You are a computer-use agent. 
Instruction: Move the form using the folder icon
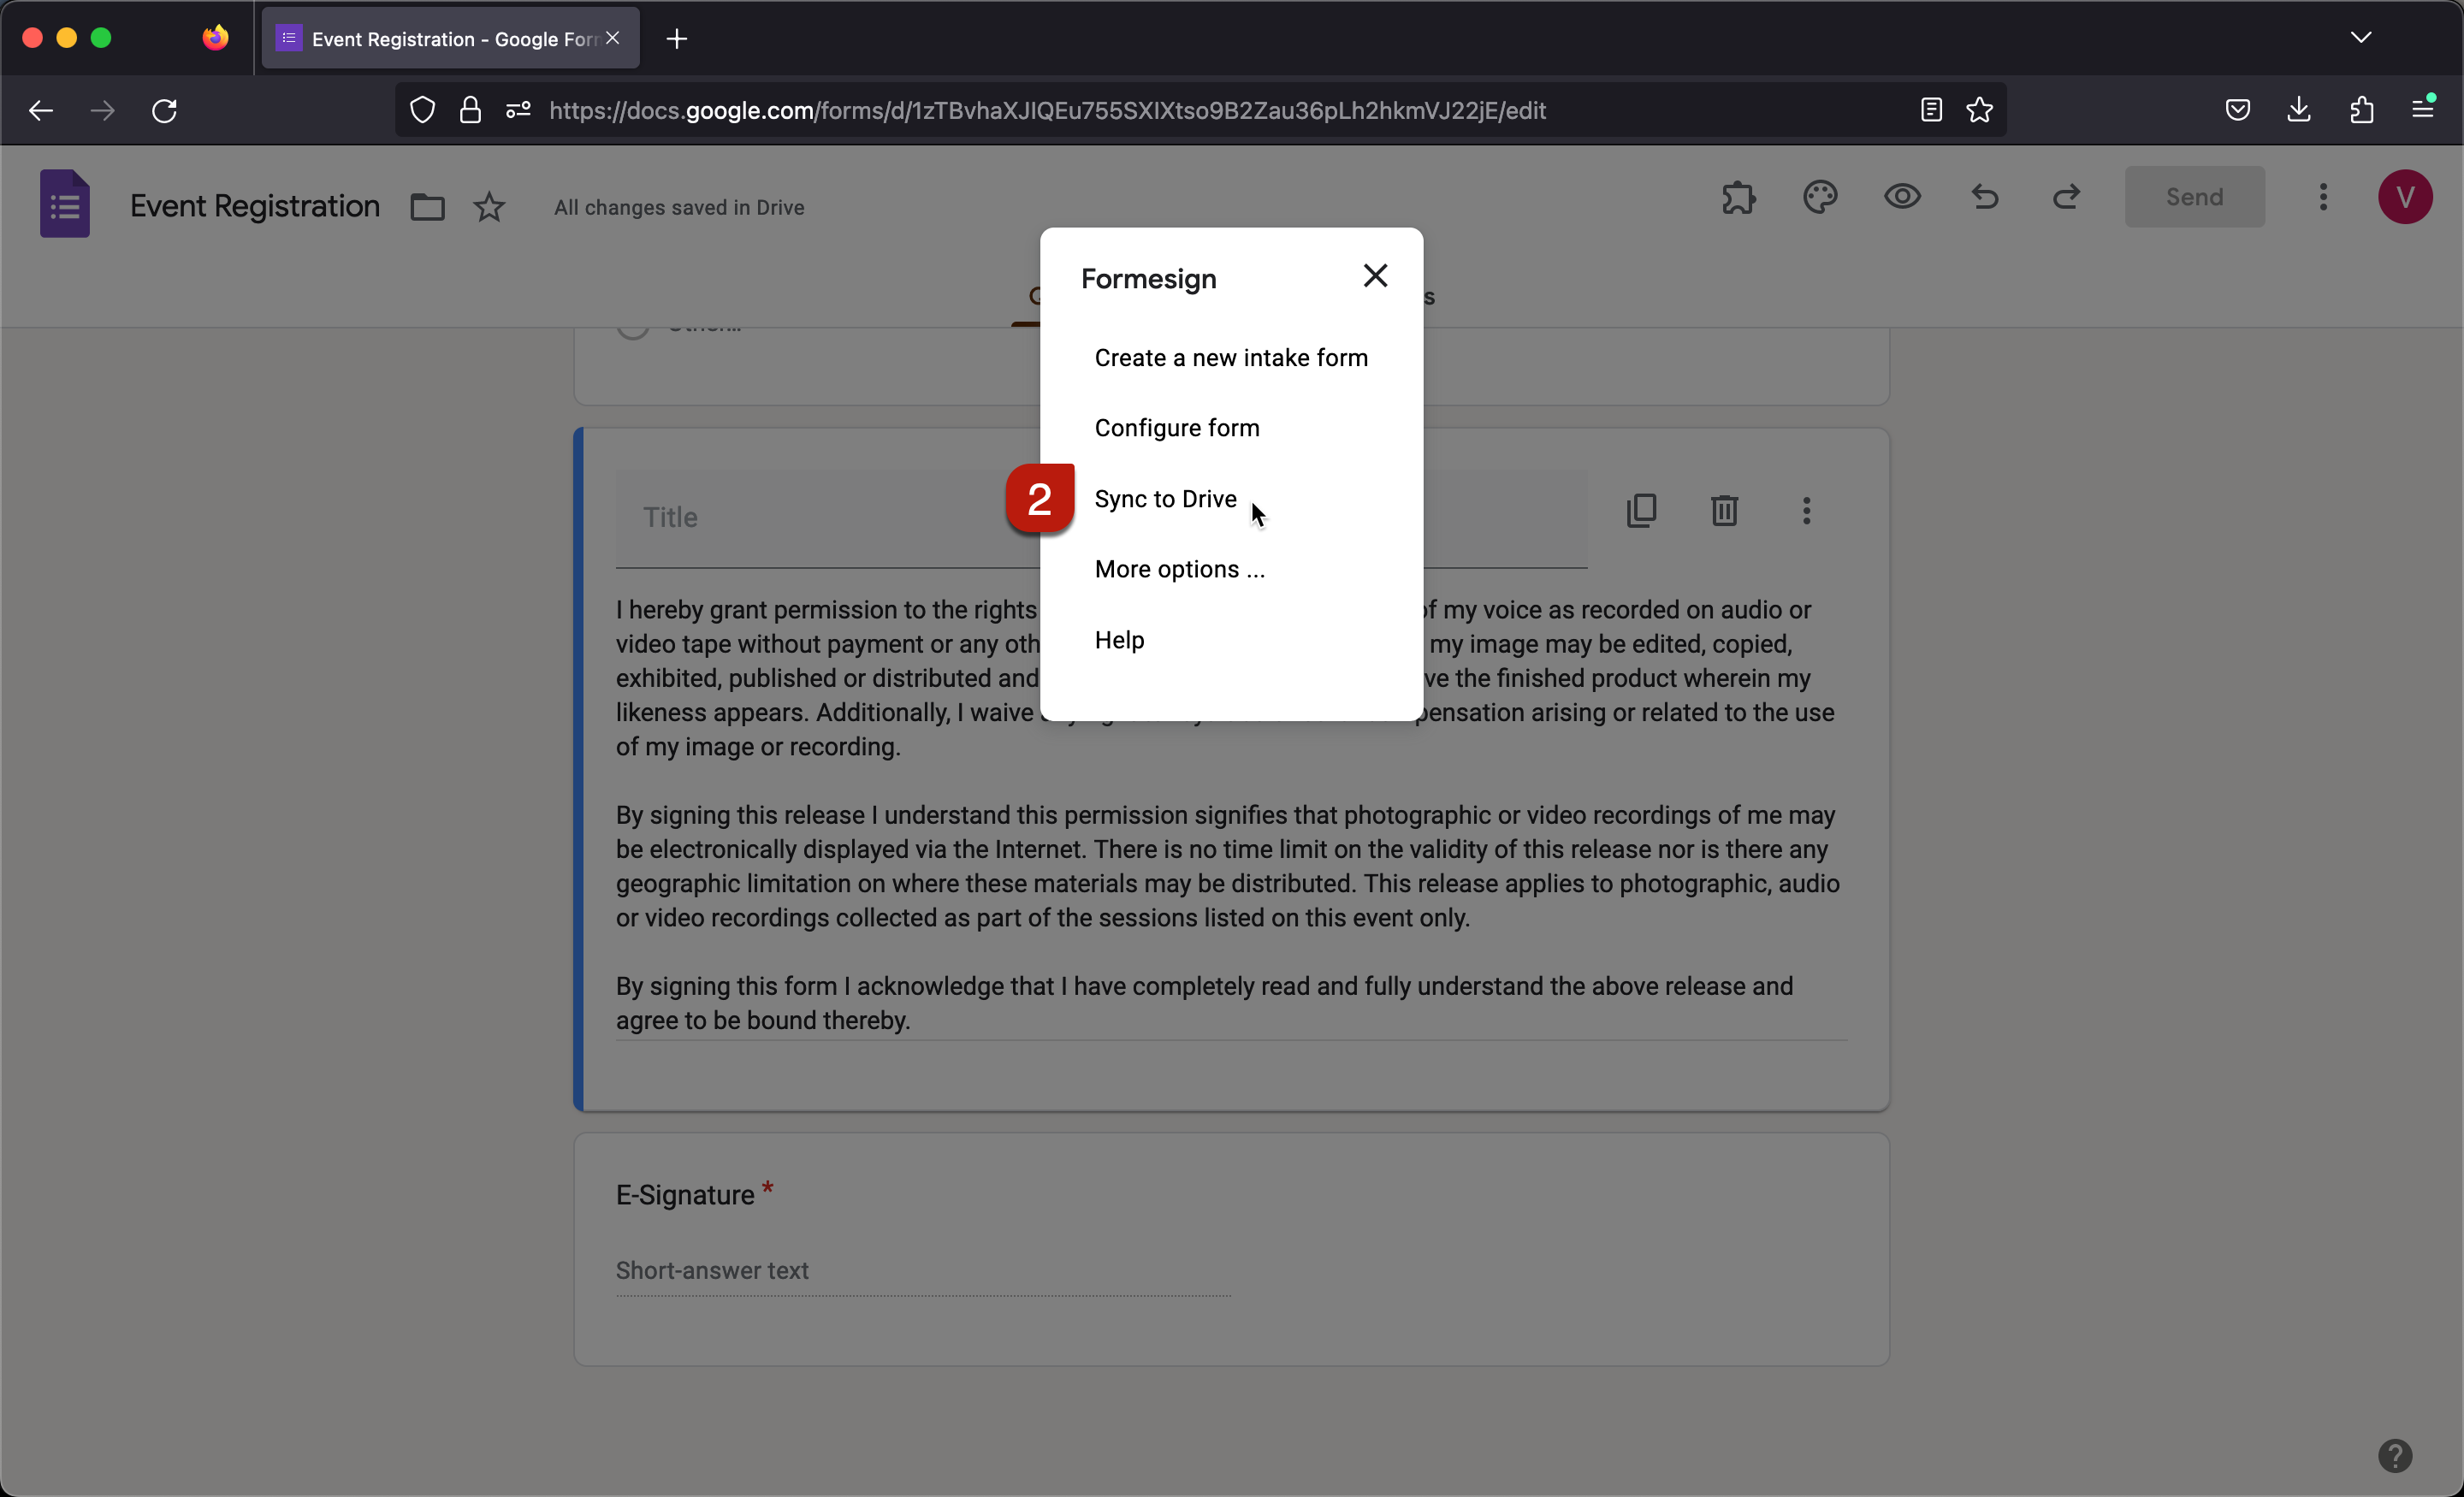pos(427,206)
